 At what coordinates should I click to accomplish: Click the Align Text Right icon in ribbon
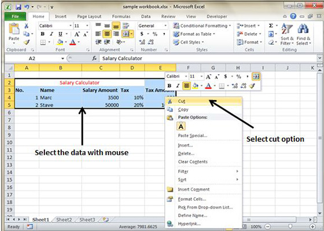[x=116, y=34]
